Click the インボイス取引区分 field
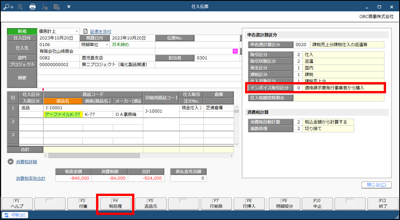This screenshot has width=400, height=220. pos(343,88)
